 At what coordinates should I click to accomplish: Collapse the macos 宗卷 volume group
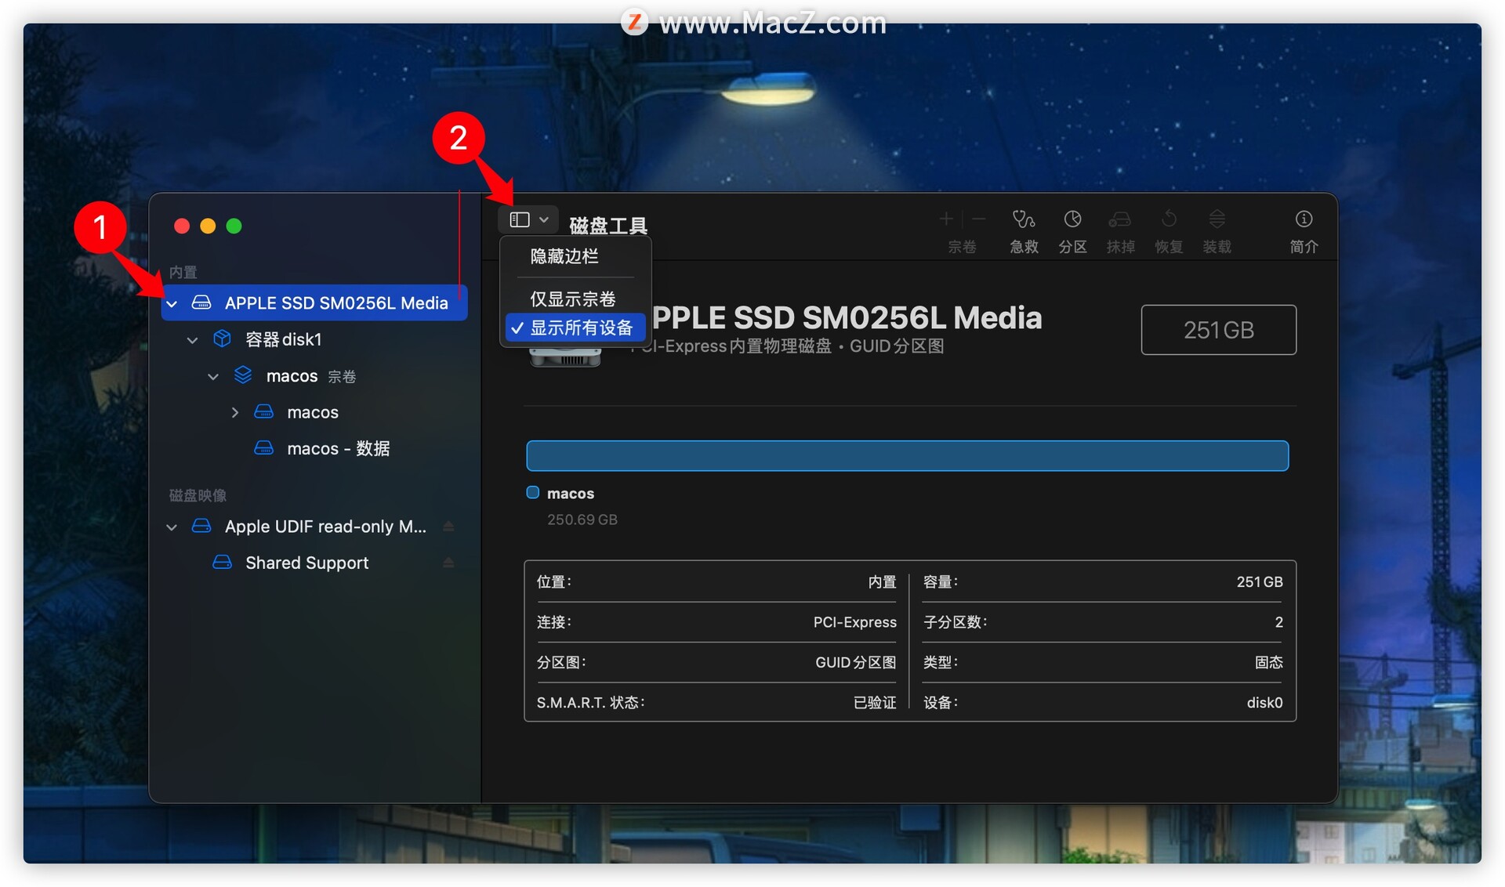[x=213, y=377]
